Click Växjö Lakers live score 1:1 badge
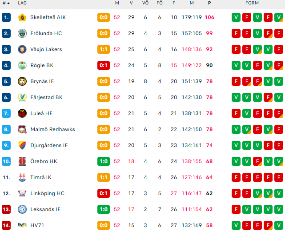 point(104,49)
